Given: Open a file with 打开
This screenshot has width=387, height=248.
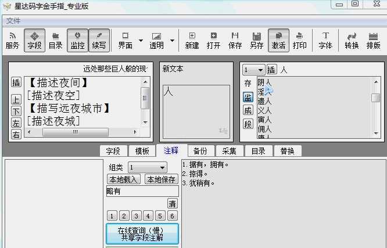Looking at the screenshot, I should click(213, 41).
